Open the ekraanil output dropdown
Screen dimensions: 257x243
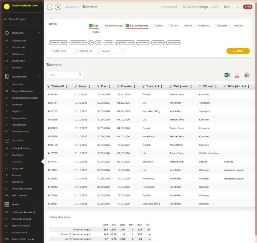pos(112,51)
